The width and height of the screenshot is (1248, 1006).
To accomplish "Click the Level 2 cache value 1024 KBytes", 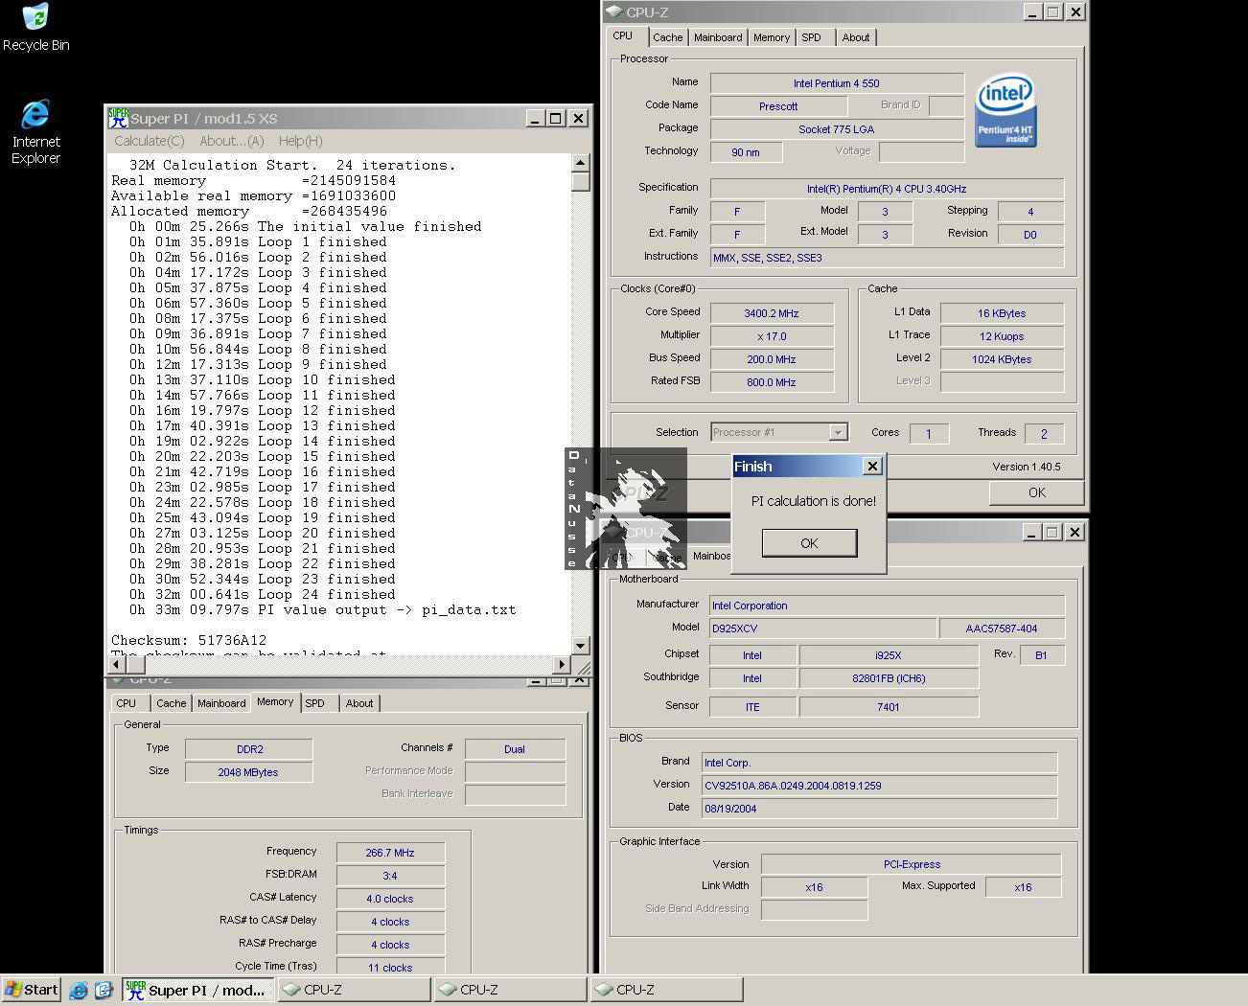I will pyautogui.click(x=1002, y=359).
